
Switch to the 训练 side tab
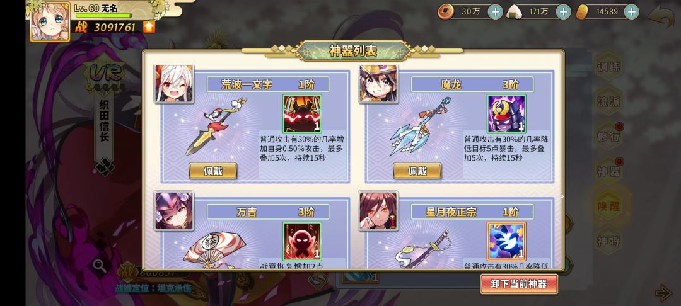pos(608,67)
